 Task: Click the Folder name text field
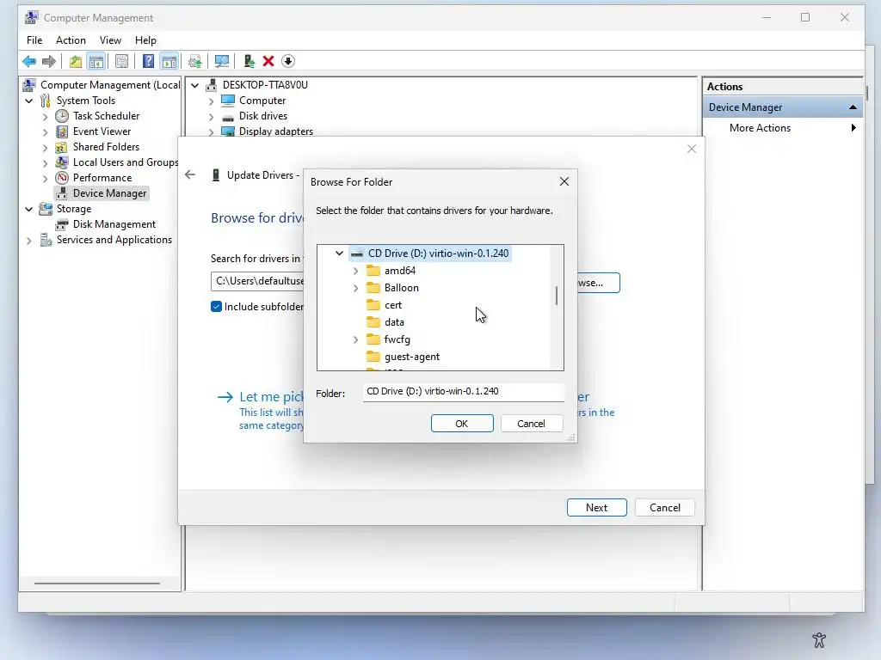pos(464,392)
